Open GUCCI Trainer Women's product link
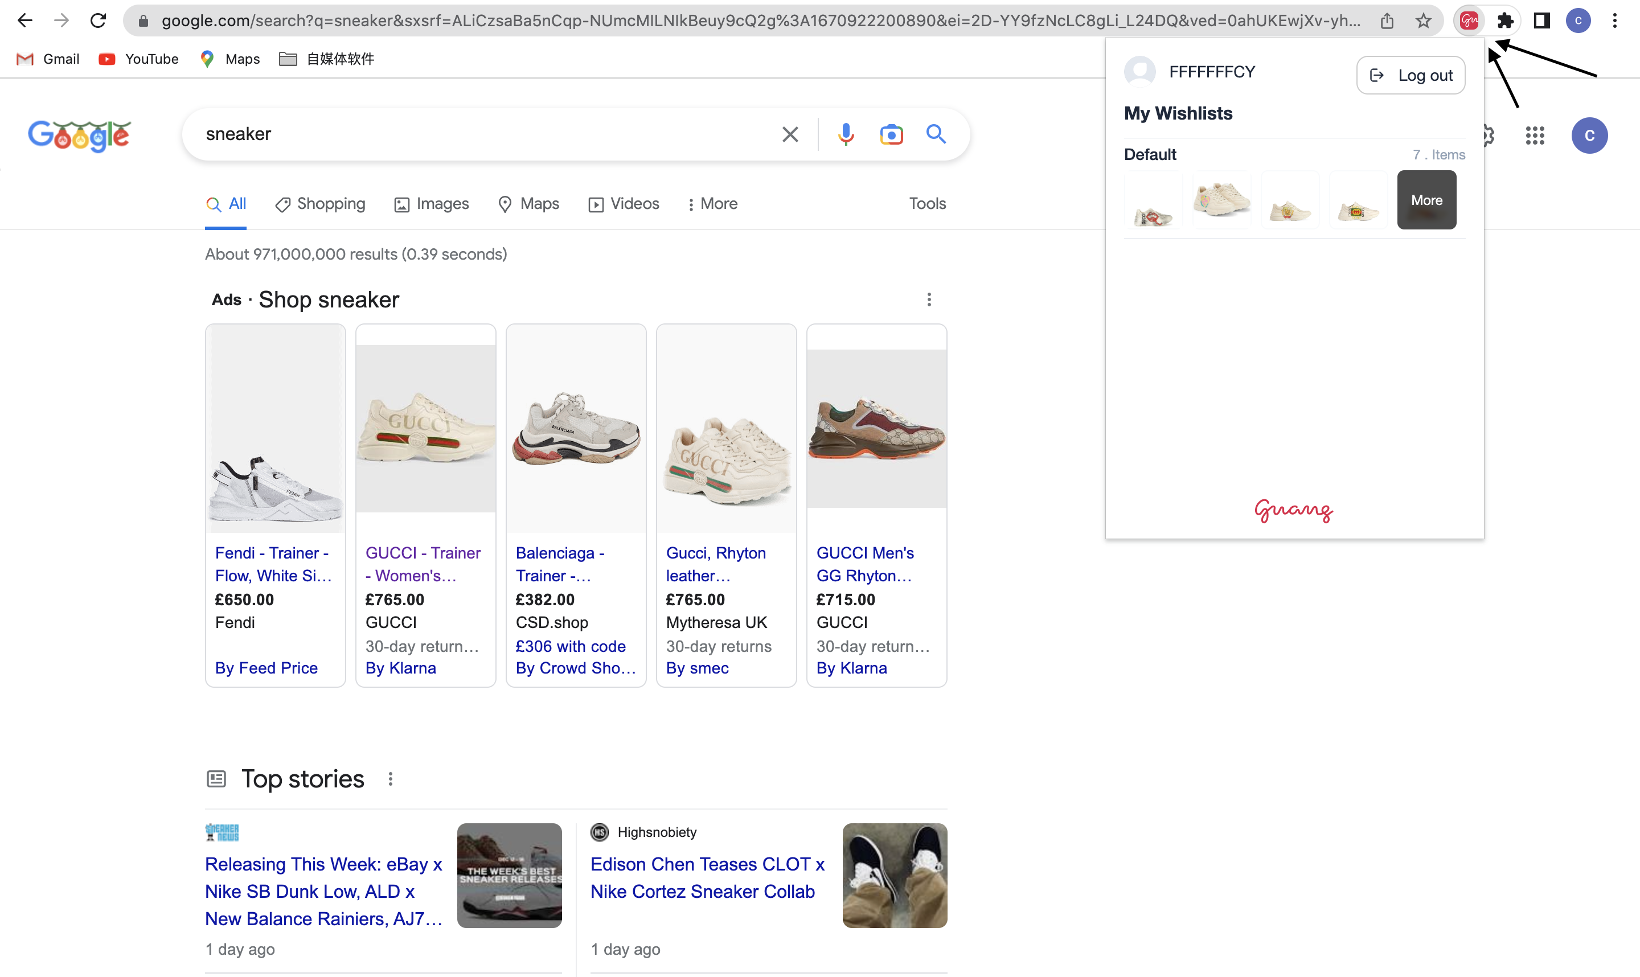Screen dimensions: 1640x977 coord(423,564)
